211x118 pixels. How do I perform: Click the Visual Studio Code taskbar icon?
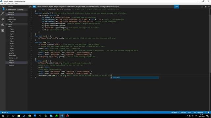62,116
